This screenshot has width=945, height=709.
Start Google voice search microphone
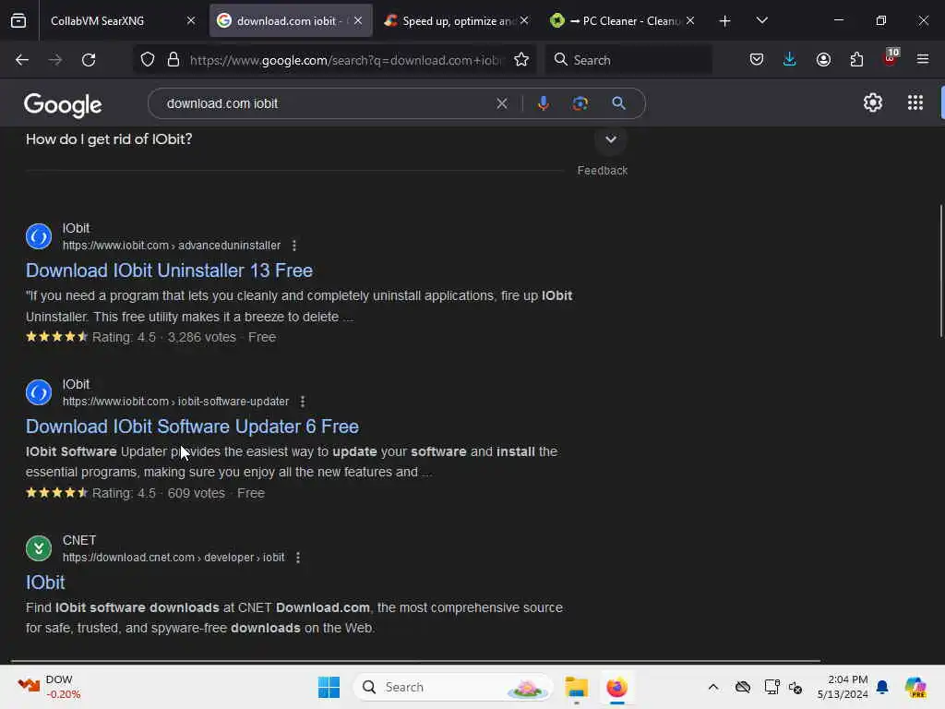tap(543, 103)
